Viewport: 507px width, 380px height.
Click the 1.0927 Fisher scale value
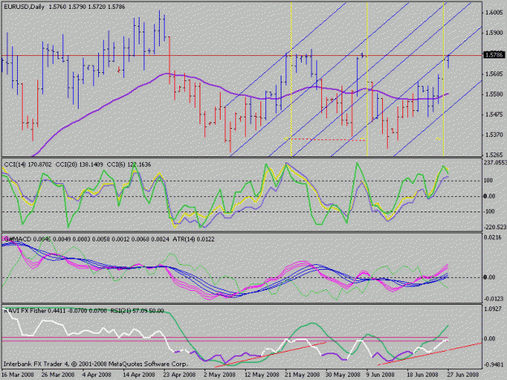(x=493, y=309)
